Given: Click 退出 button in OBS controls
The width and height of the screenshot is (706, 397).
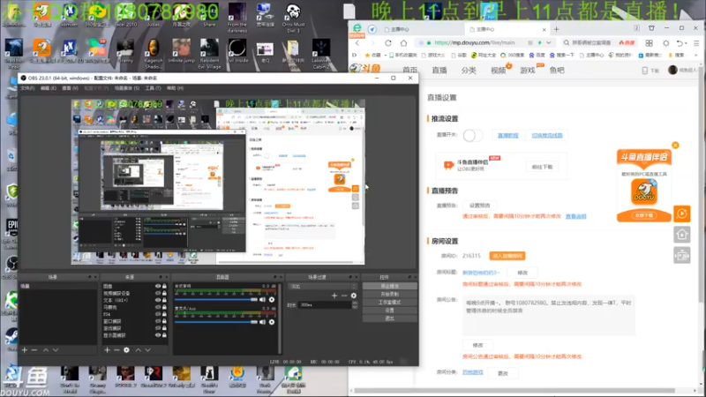Looking at the screenshot, I should pyautogui.click(x=389, y=318).
